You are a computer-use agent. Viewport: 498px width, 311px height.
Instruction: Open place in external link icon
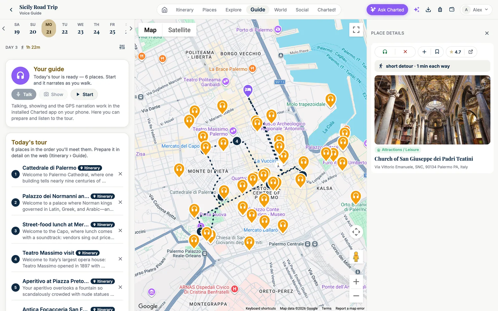coord(471,52)
